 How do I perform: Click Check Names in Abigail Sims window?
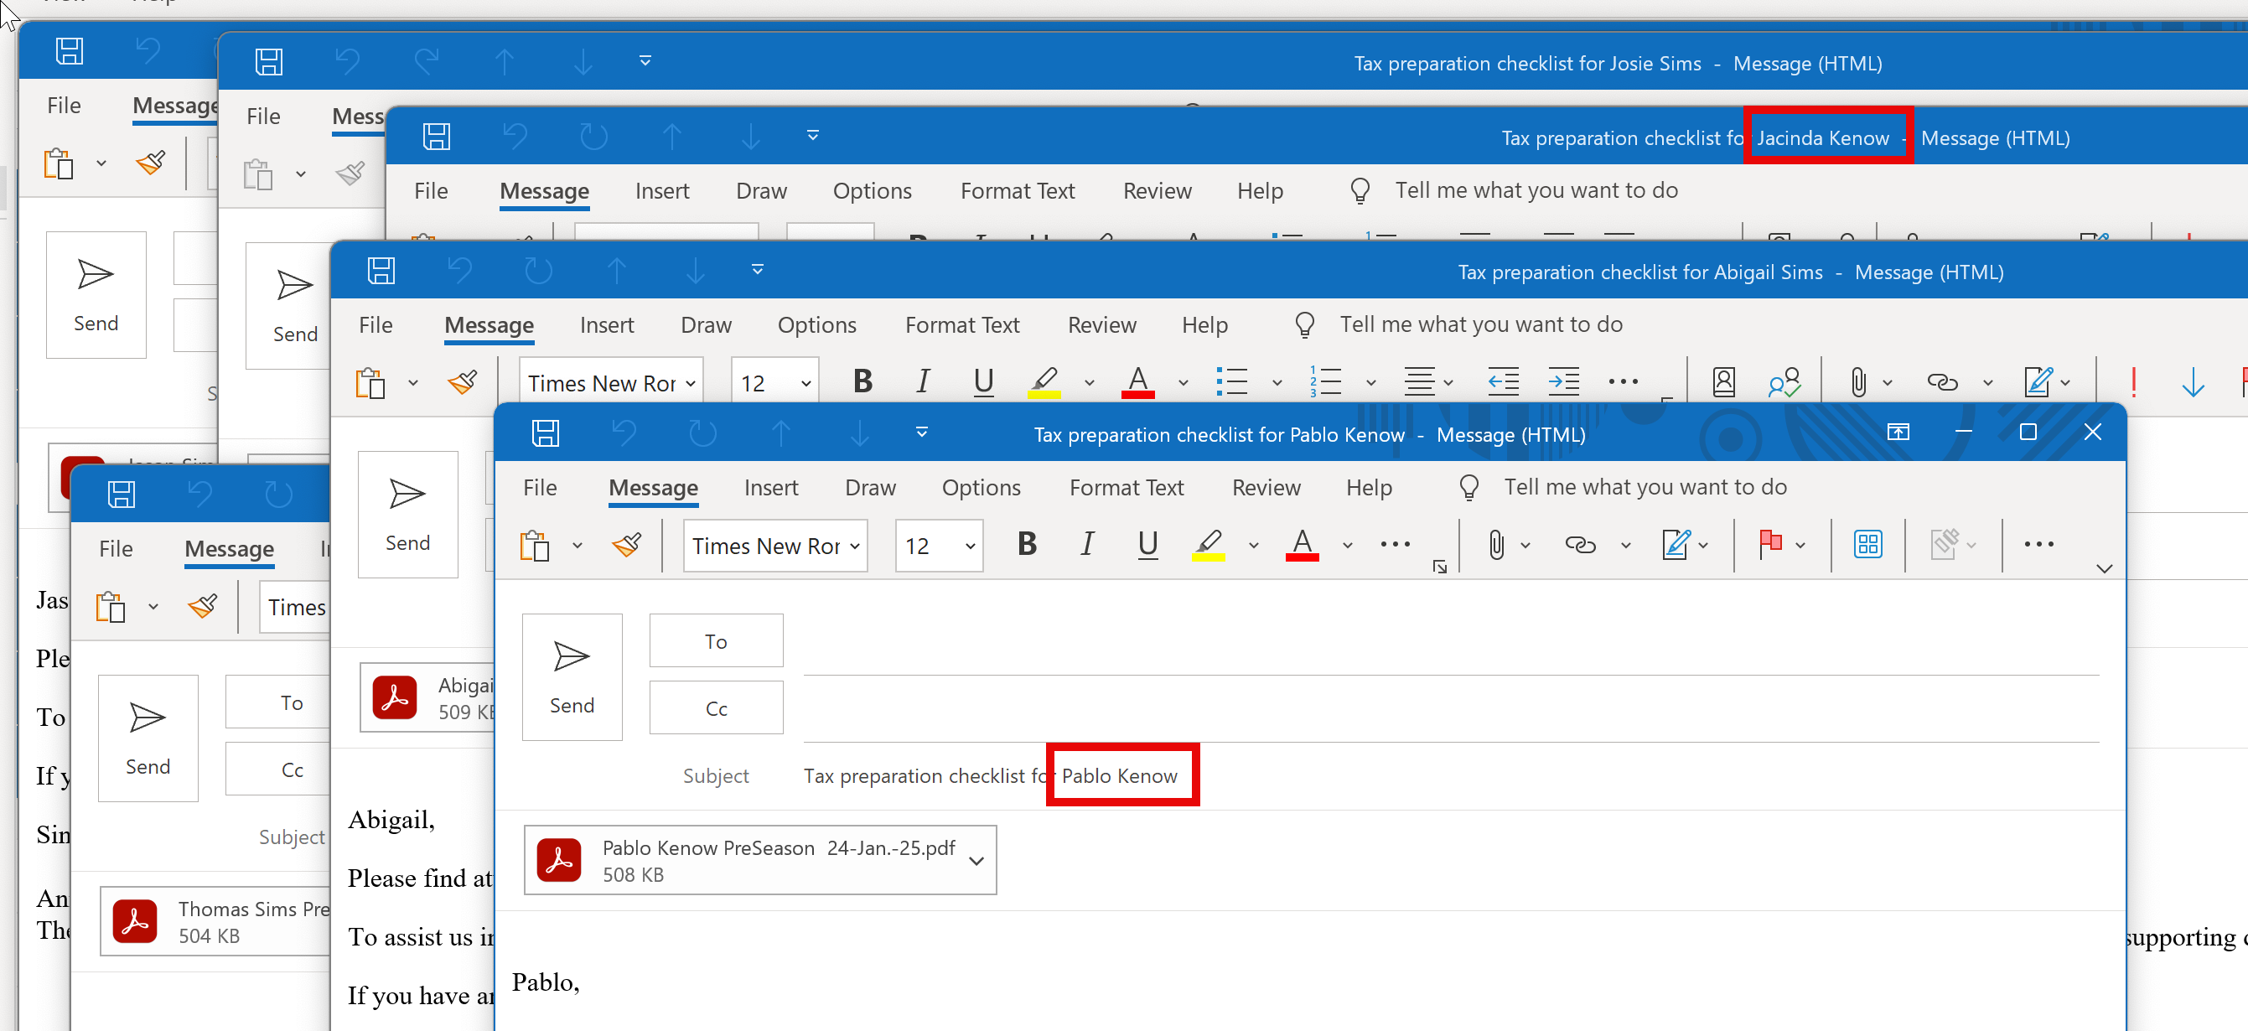click(1783, 381)
